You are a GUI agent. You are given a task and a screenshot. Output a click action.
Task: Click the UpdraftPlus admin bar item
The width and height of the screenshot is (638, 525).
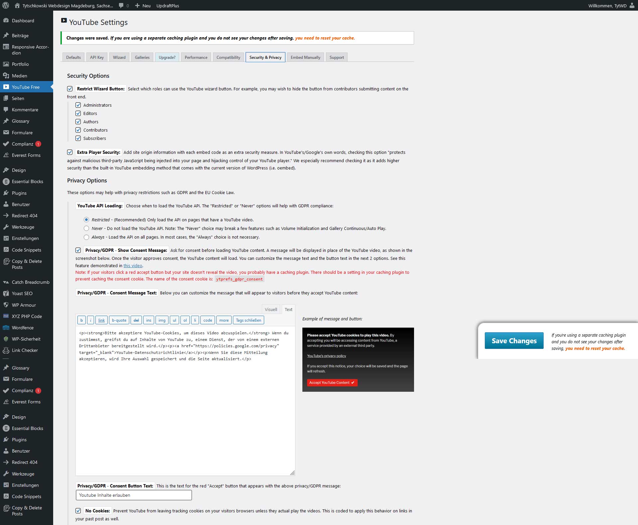click(168, 6)
